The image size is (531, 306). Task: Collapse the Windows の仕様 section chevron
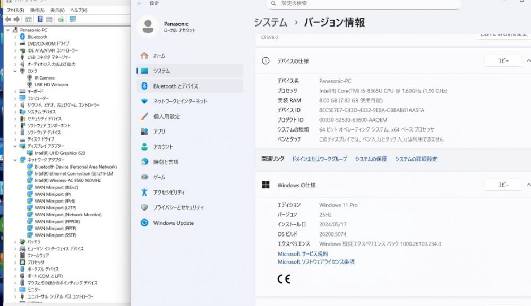point(528,185)
